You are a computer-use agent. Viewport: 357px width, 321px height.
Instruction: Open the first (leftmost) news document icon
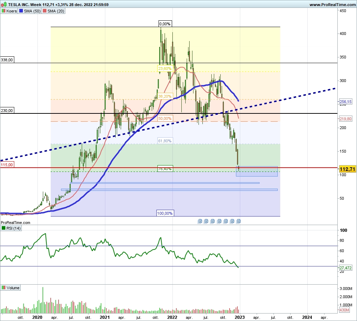[200, 221]
